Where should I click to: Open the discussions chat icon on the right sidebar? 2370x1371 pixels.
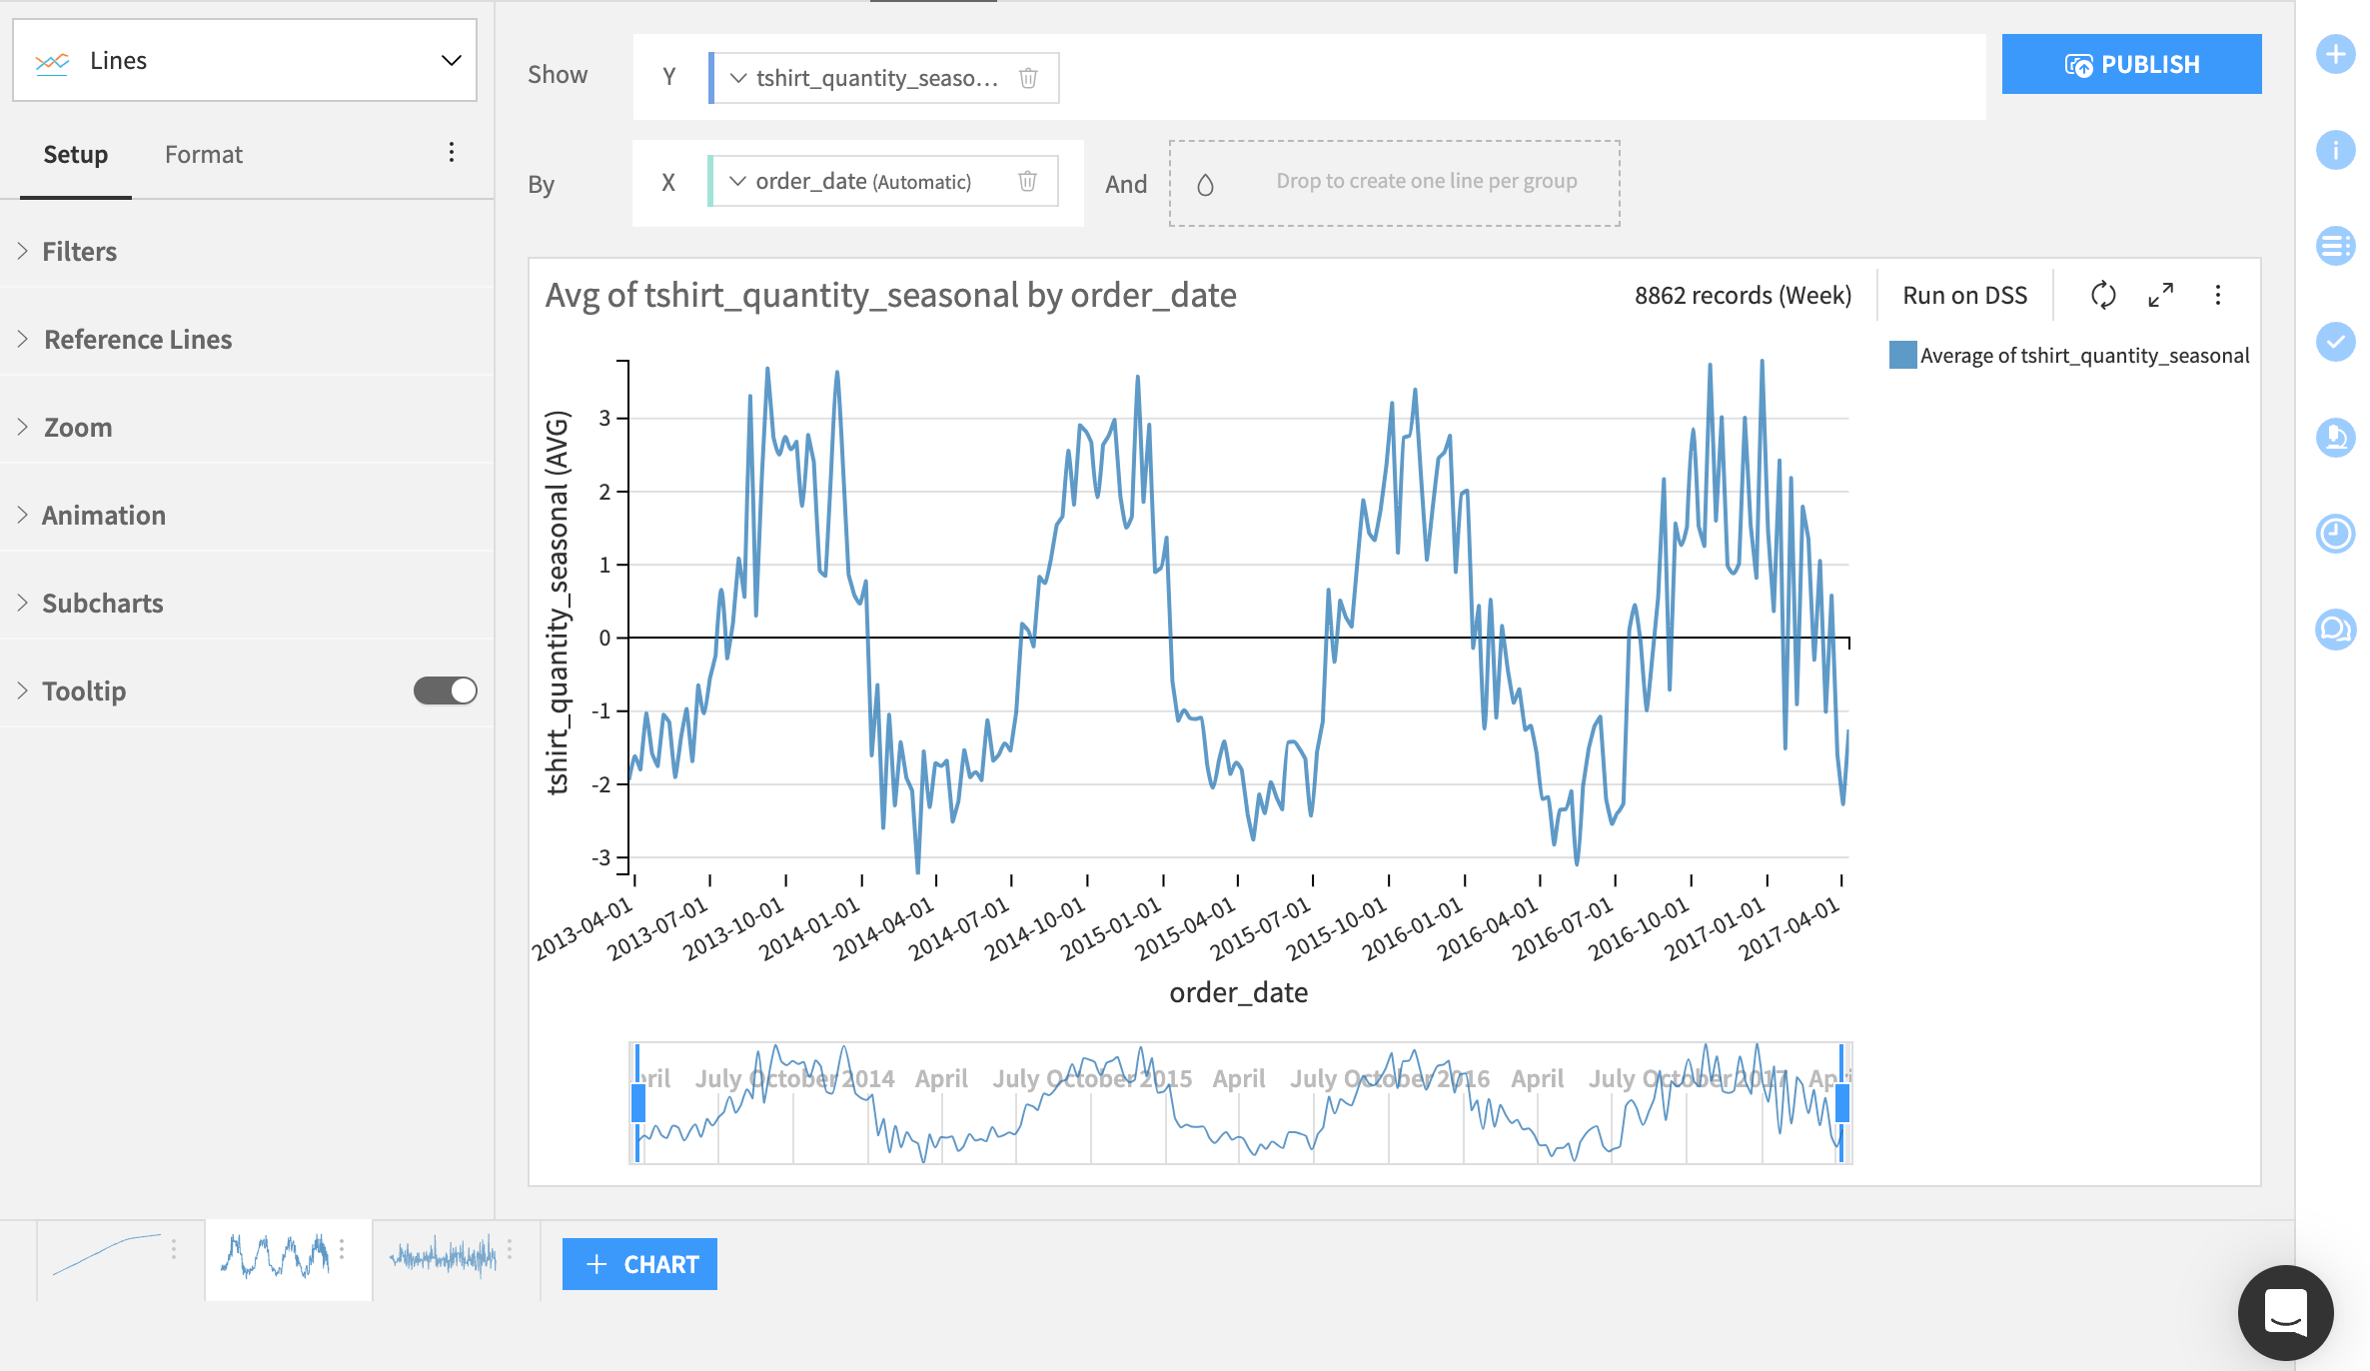pos(2336,630)
